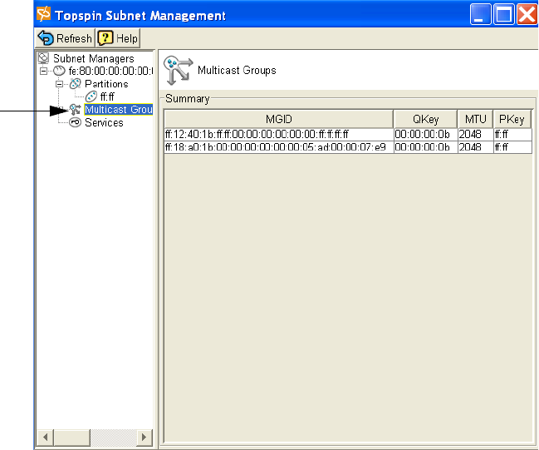Collapse the Partitions tree node
The image size is (539, 450).
point(59,84)
